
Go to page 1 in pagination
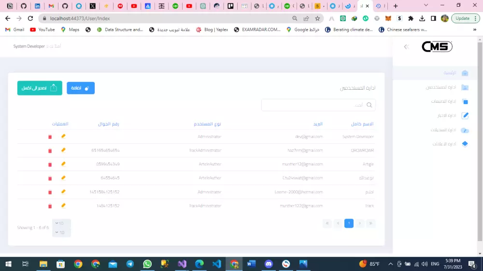(349, 223)
